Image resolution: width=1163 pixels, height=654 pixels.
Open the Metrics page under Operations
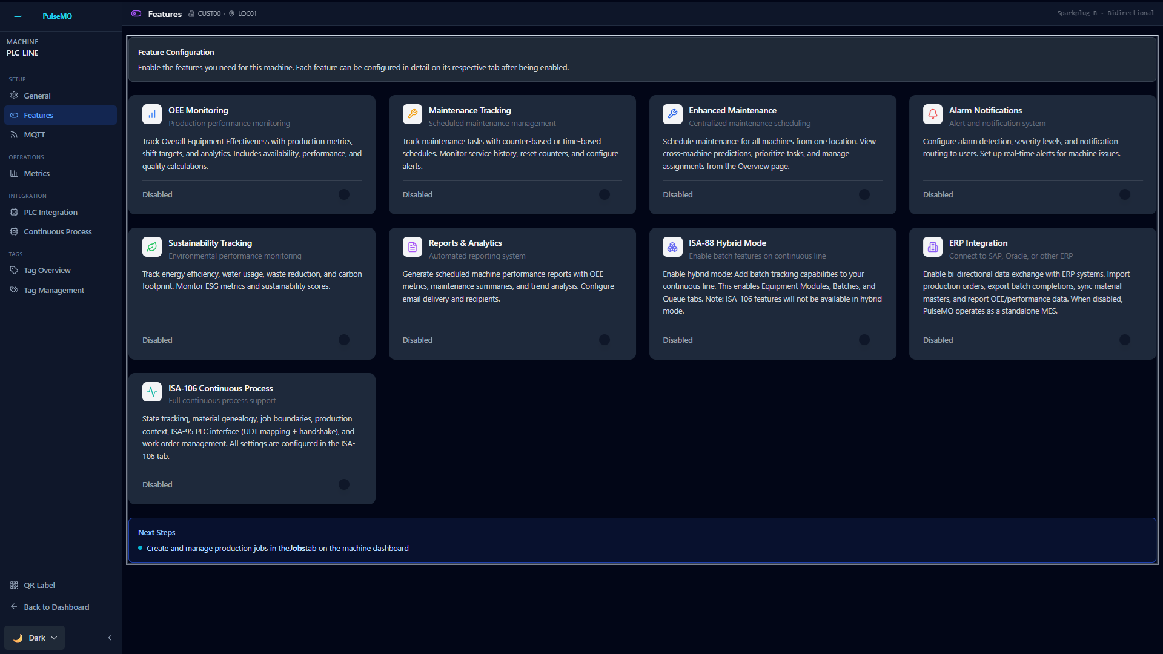[x=36, y=173]
